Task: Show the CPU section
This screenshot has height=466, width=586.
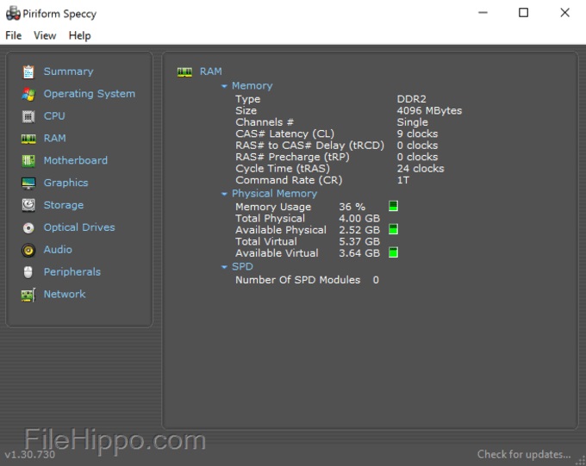Action: tap(54, 115)
